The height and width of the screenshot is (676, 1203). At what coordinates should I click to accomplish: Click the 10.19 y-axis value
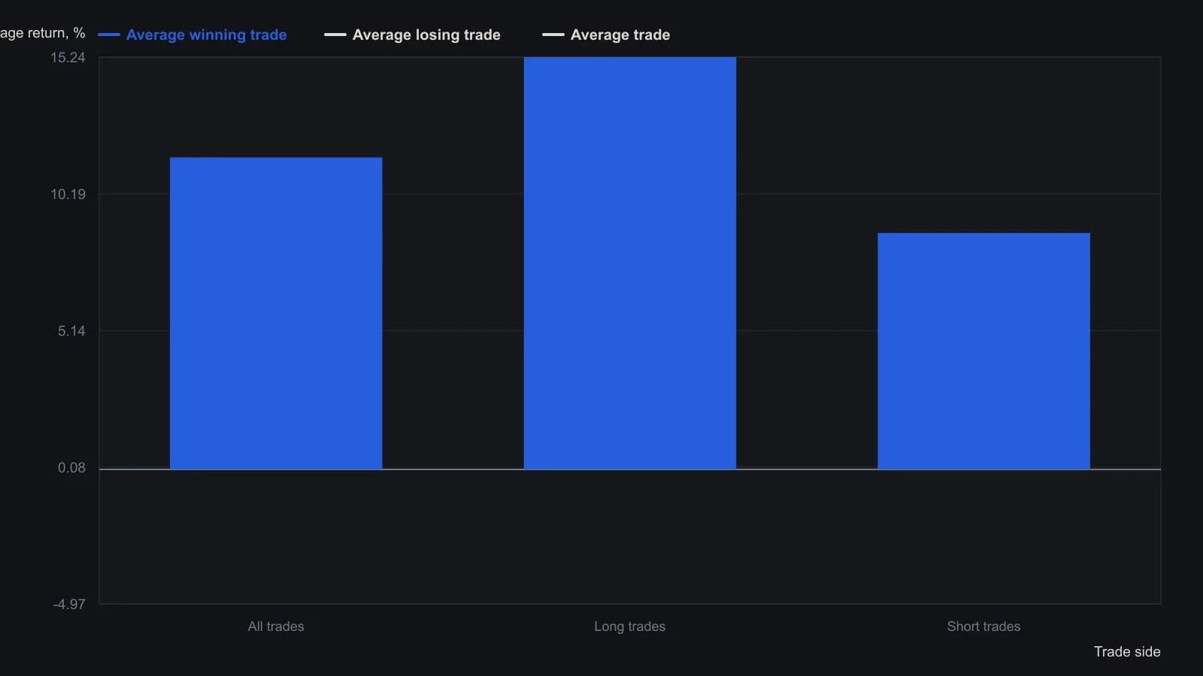tap(68, 195)
